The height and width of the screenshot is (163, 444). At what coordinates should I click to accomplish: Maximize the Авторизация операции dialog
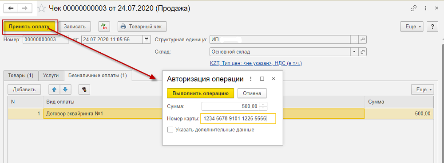tap(262, 79)
